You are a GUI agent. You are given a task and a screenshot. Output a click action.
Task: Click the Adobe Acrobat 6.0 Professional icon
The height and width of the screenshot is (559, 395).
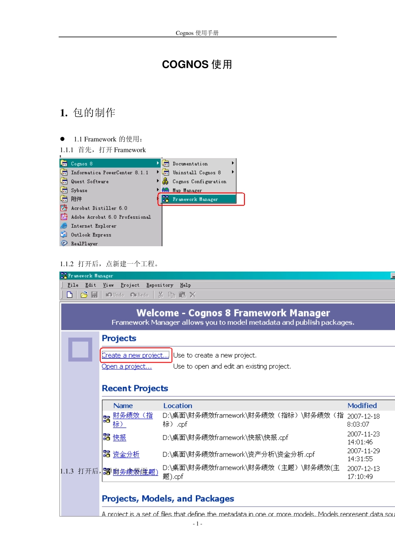click(x=64, y=217)
